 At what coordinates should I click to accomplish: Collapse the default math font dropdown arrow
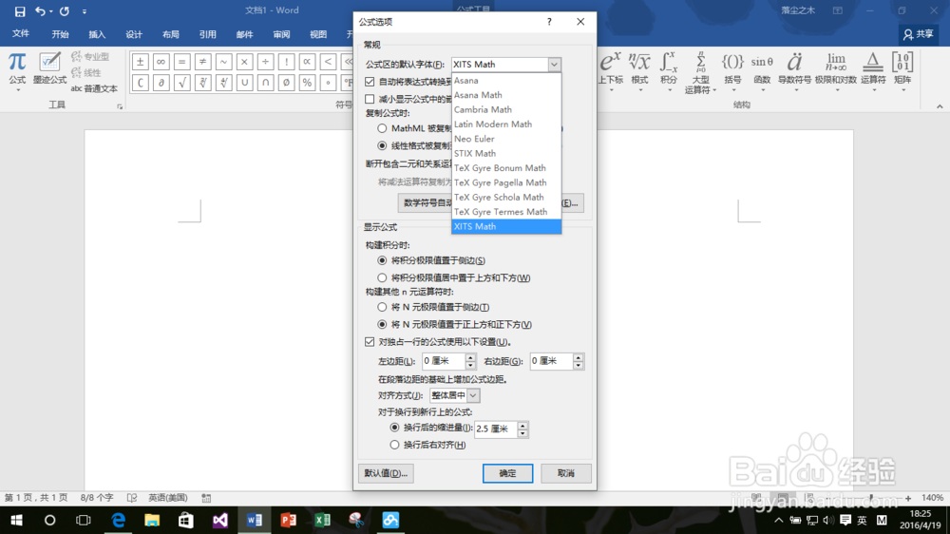pos(555,65)
